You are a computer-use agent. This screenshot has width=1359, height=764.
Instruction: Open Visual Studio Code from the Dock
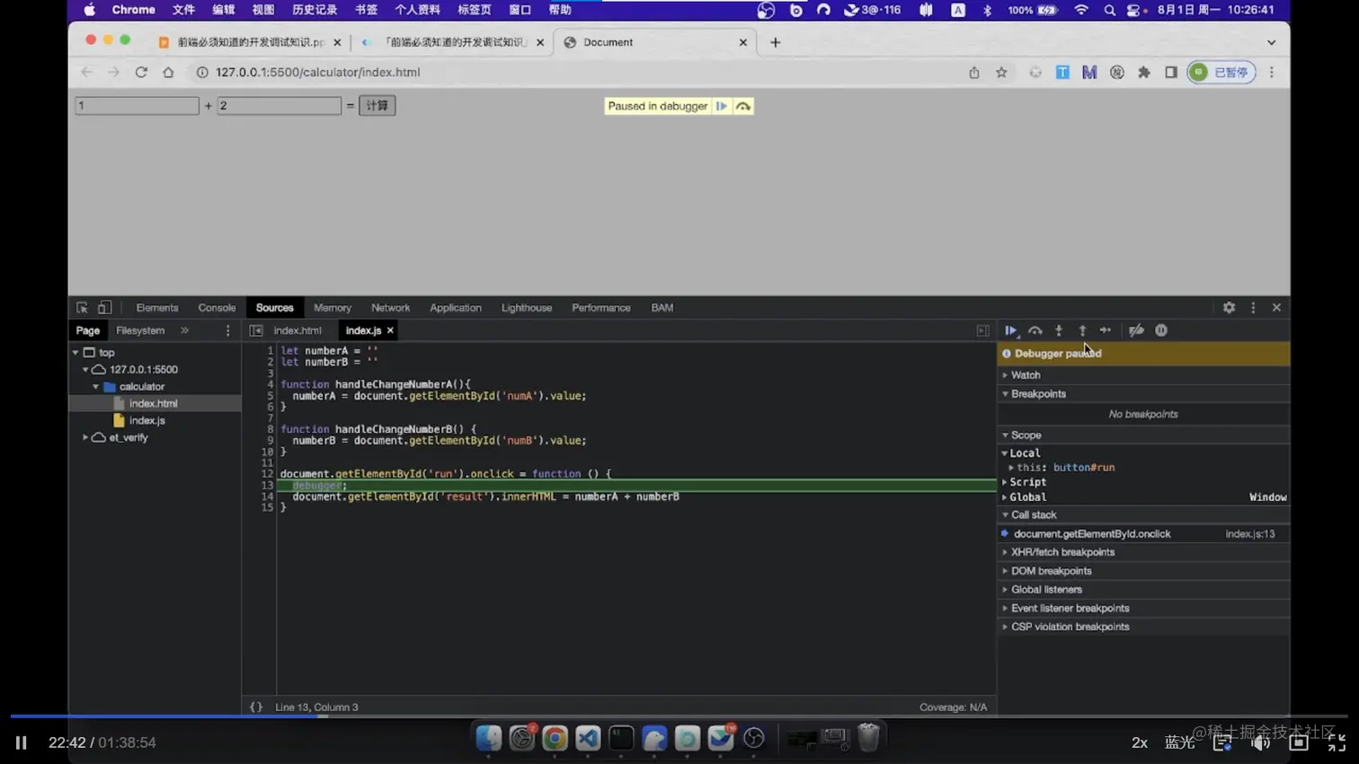[588, 738]
